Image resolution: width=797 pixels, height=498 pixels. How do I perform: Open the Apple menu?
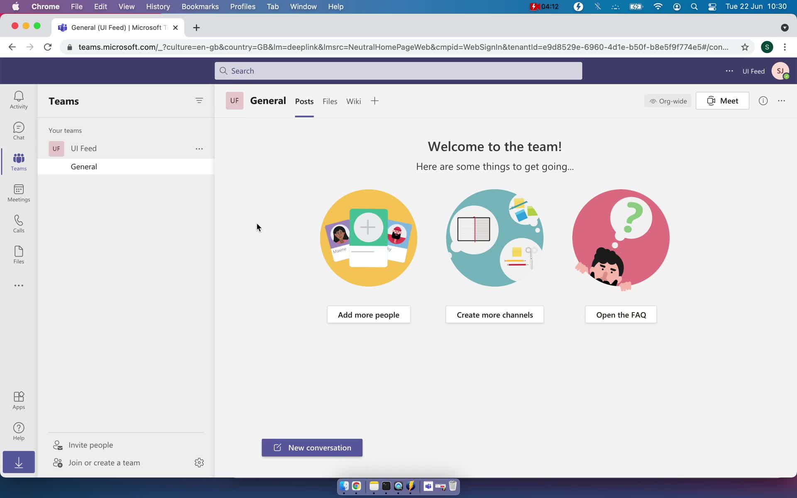[16, 7]
